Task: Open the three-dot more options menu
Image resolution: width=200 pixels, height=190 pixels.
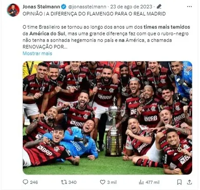Action: 189,7
